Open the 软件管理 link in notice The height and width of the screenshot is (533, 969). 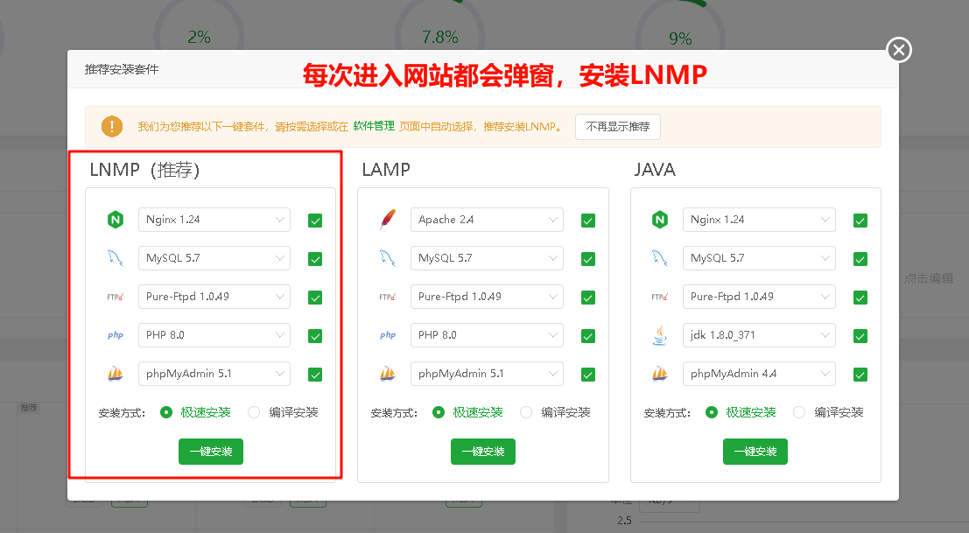click(374, 126)
